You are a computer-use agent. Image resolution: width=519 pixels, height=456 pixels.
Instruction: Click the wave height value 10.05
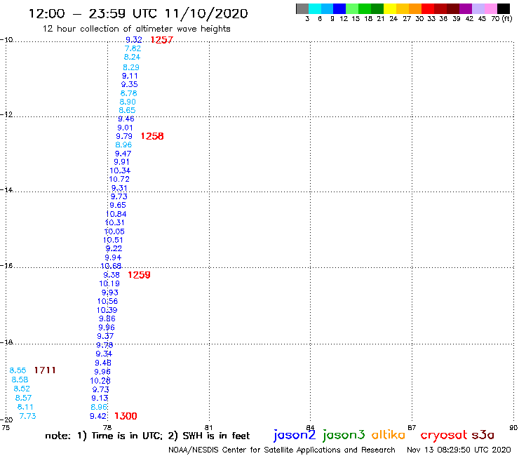(114, 232)
